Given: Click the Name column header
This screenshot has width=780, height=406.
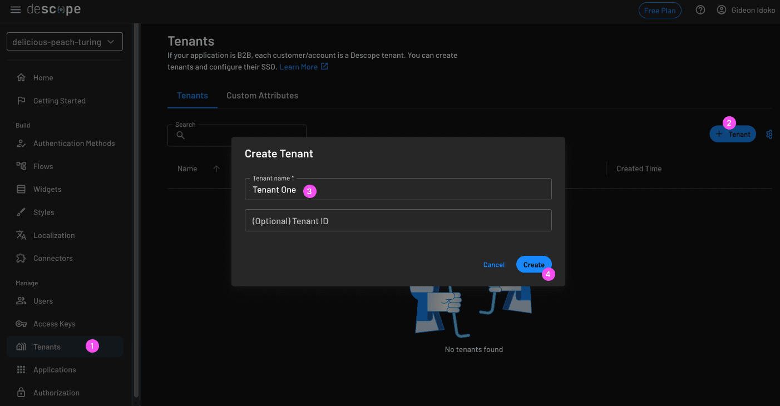Looking at the screenshot, I should [187, 169].
